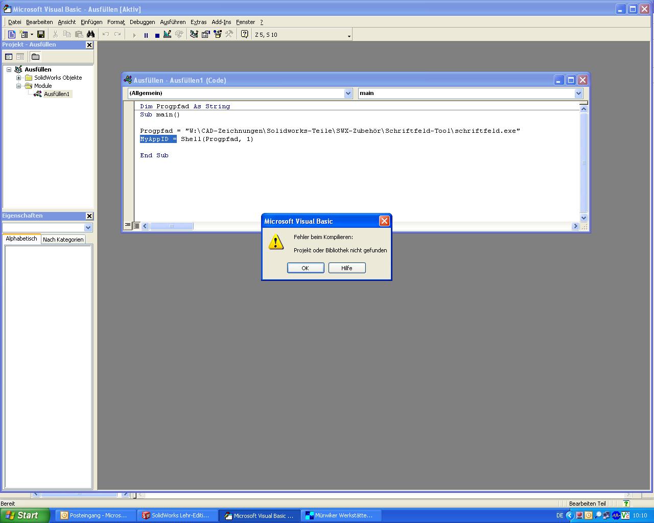Screen dimensions: 654x523
Task: Switch to Mürwiker Werkstätte taskbar button
Action: tap(341, 515)
